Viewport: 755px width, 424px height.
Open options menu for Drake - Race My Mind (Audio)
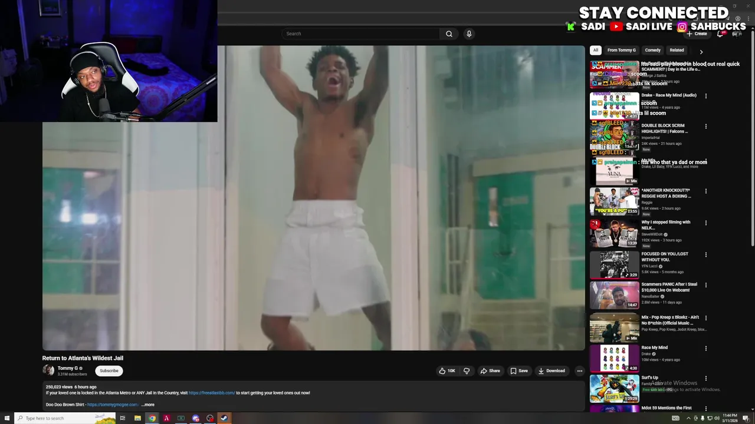tap(706, 96)
